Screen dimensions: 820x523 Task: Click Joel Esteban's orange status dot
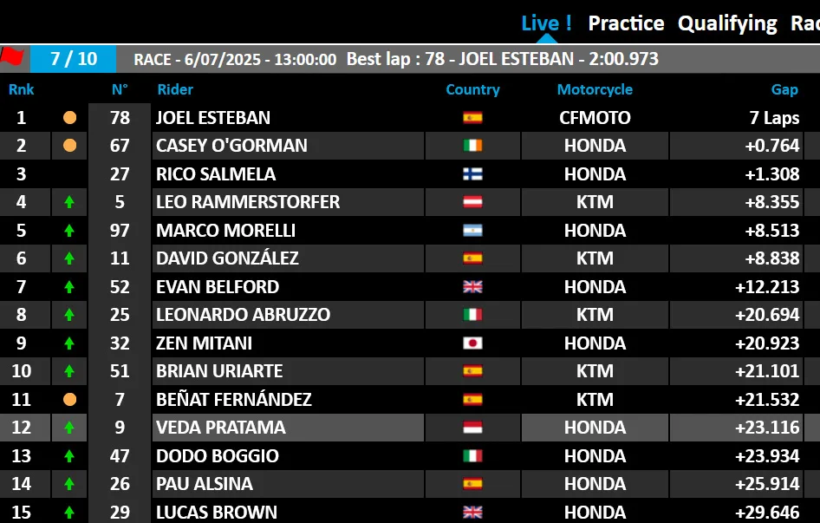69,118
